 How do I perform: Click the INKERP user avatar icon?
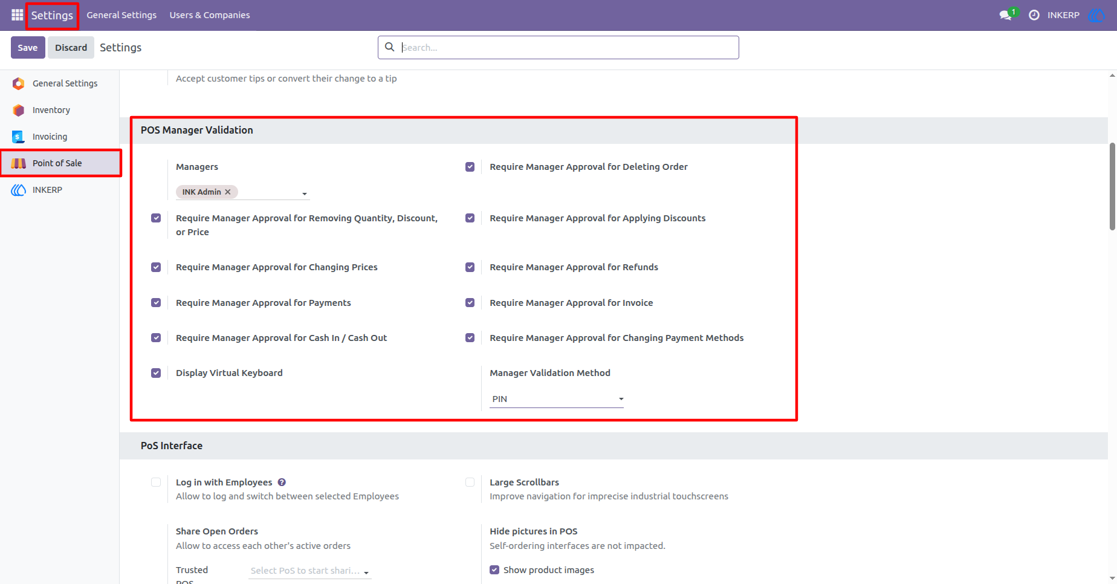pos(1096,15)
